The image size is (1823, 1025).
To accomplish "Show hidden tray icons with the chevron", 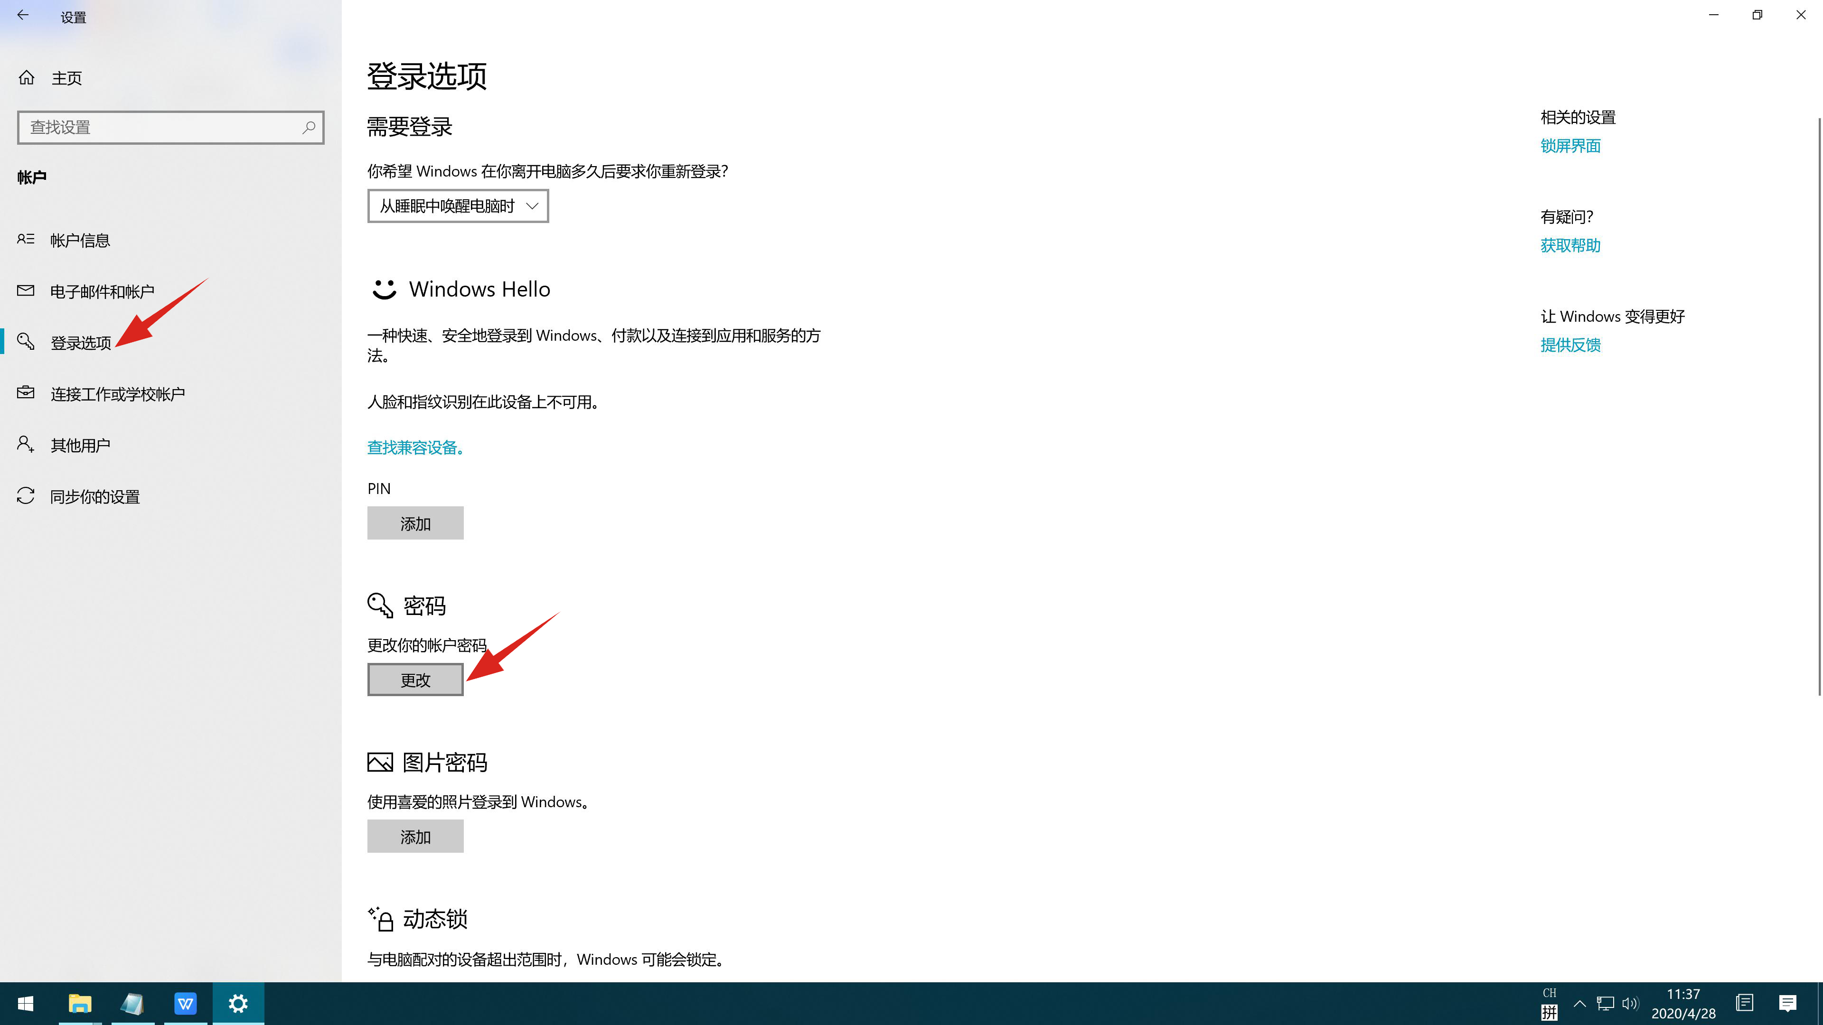I will pyautogui.click(x=1579, y=1004).
